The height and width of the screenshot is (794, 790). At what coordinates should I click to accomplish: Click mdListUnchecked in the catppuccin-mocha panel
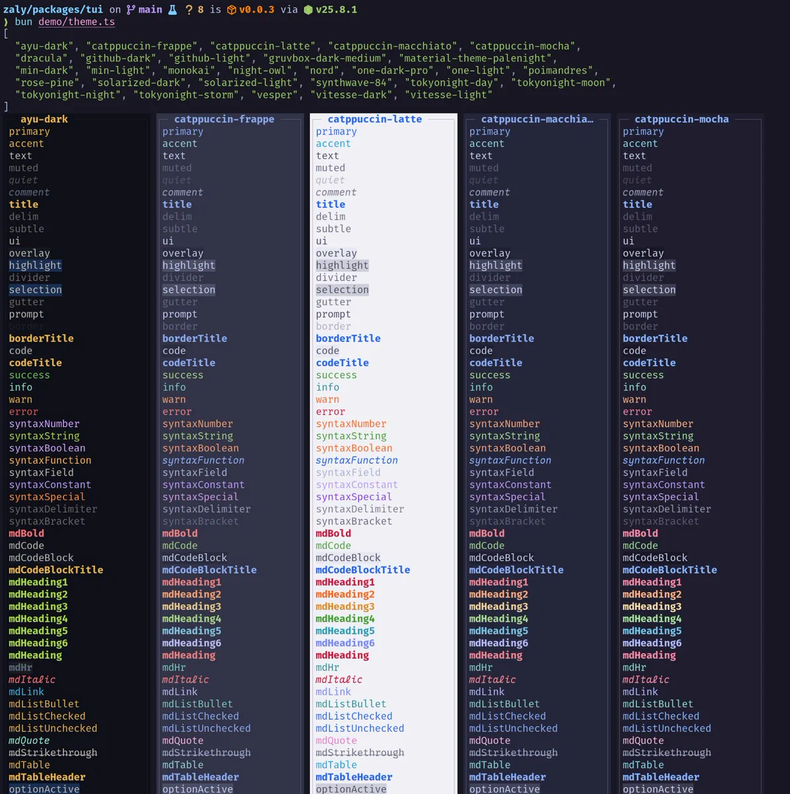pos(667,728)
